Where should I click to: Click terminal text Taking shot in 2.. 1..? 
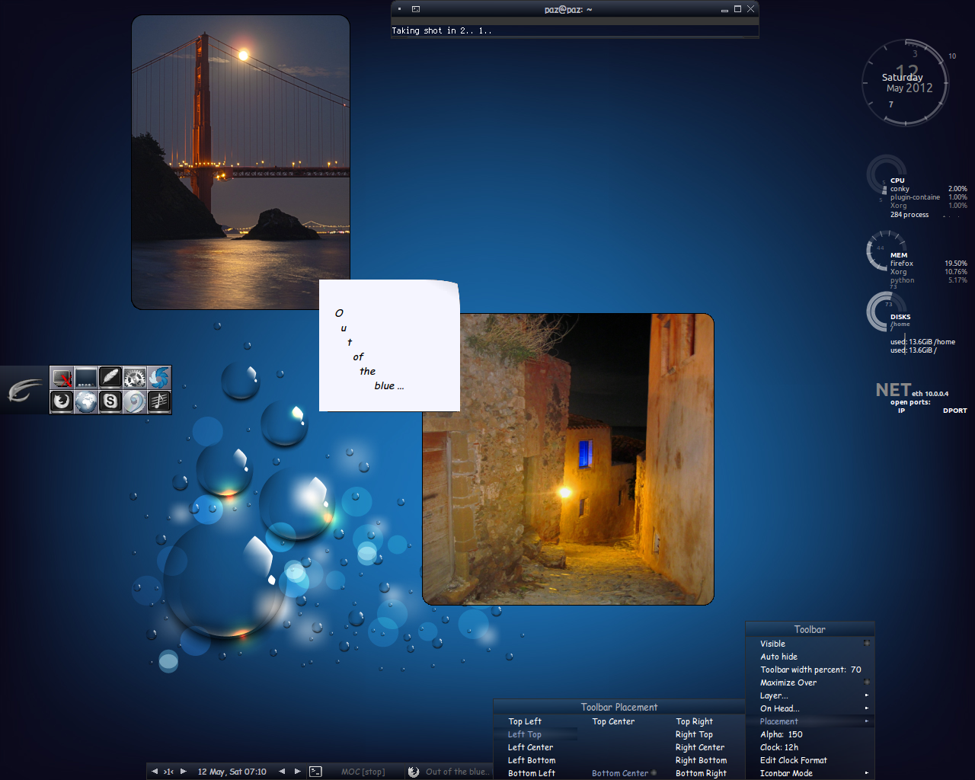point(442,31)
